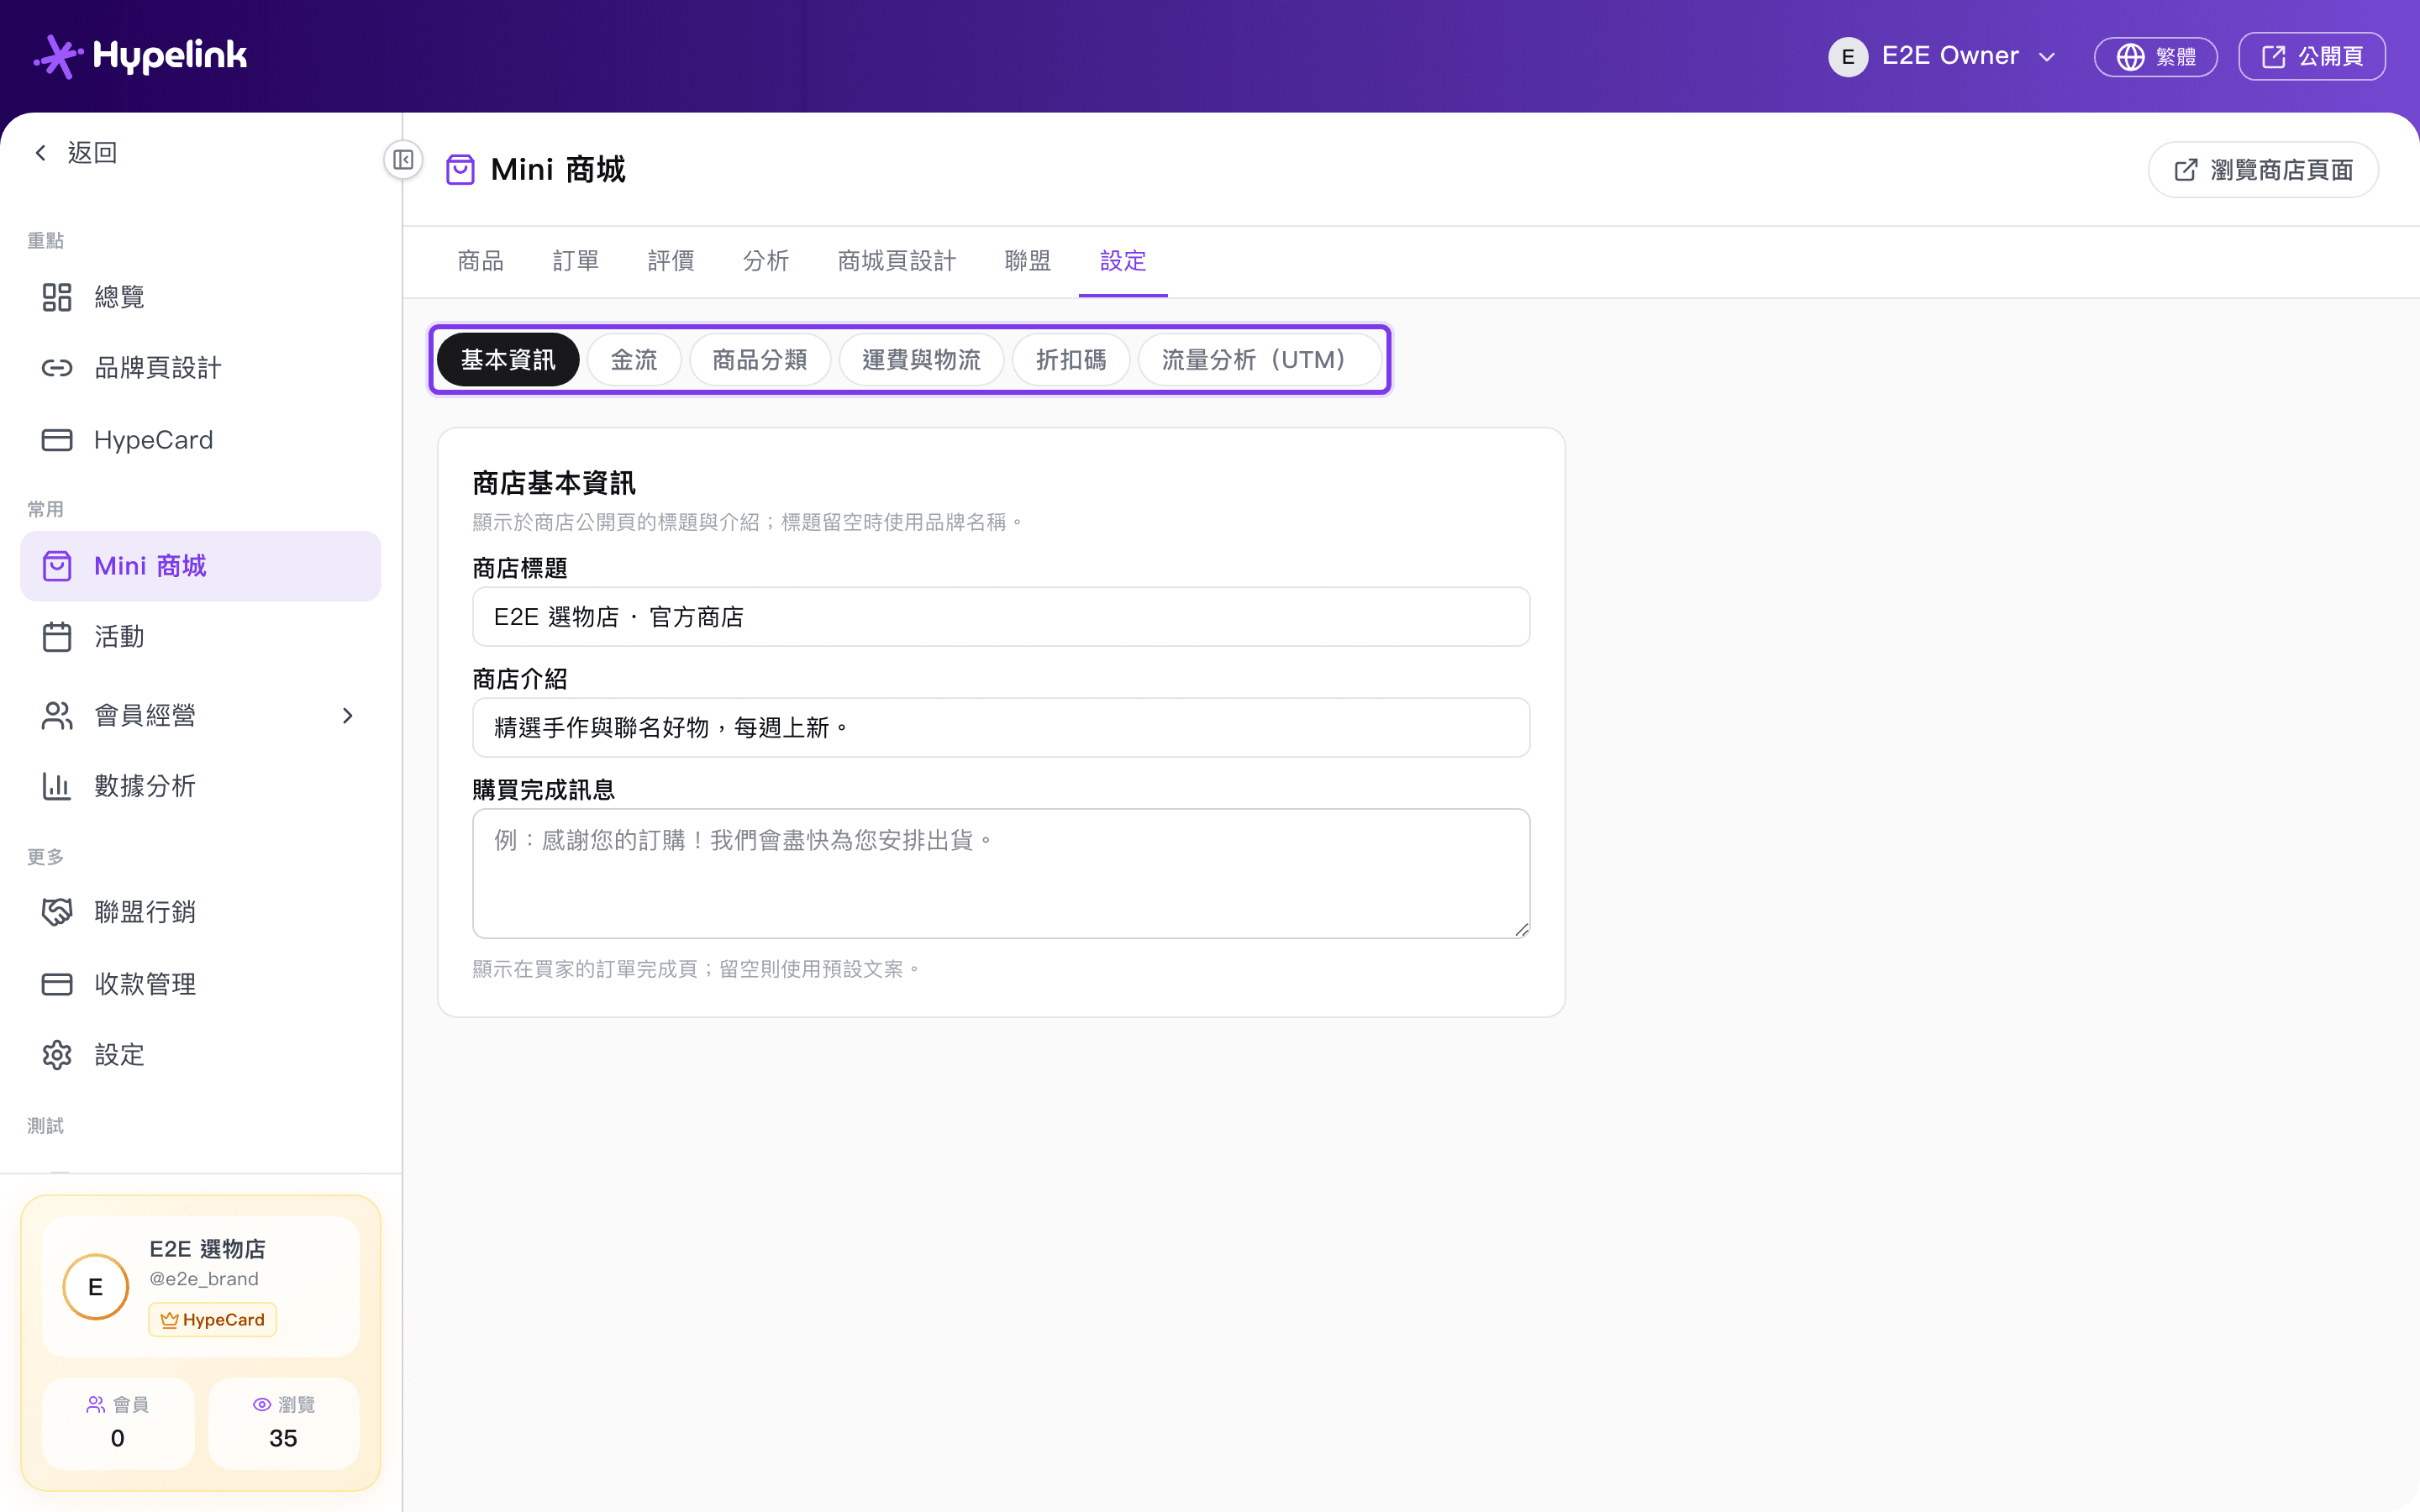Click the 品牌頁設計 link icon

[x=57, y=368]
